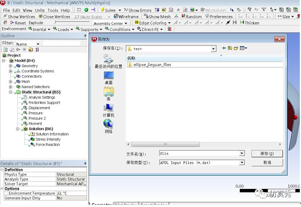The width and height of the screenshot is (301, 207).
Task: Collapse the Definition section in Details
Action: pyautogui.click(x=2, y=169)
